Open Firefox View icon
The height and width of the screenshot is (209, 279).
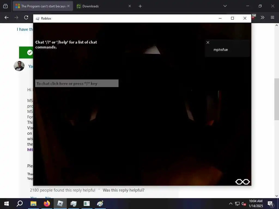click(x=5, y=6)
